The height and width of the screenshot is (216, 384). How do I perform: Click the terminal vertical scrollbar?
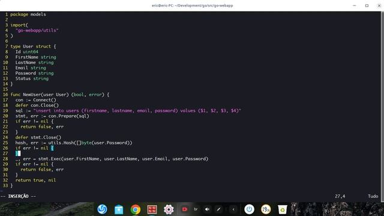pyautogui.click(x=382, y=107)
